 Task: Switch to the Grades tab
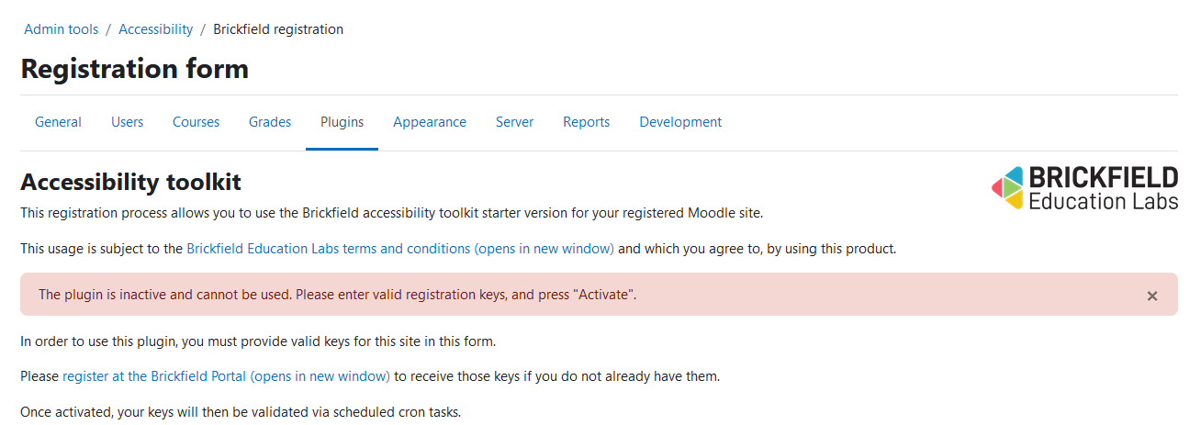270,122
